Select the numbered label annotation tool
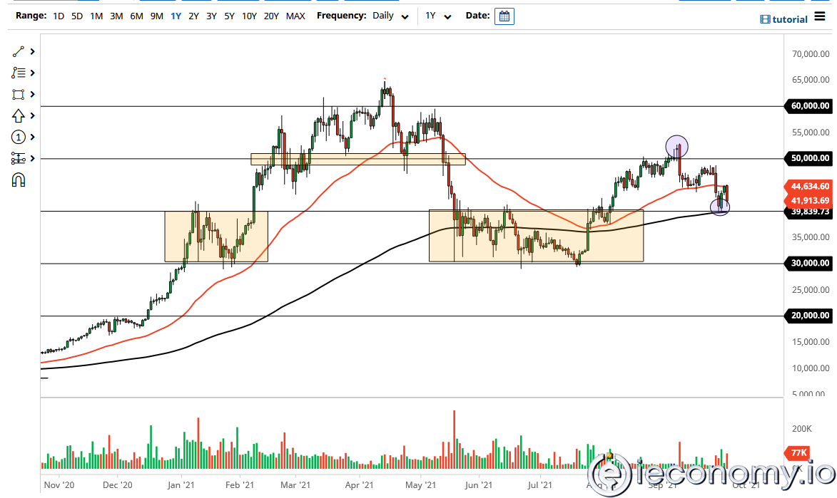Viewport: 837px width, 498px height. pos(18,137)
